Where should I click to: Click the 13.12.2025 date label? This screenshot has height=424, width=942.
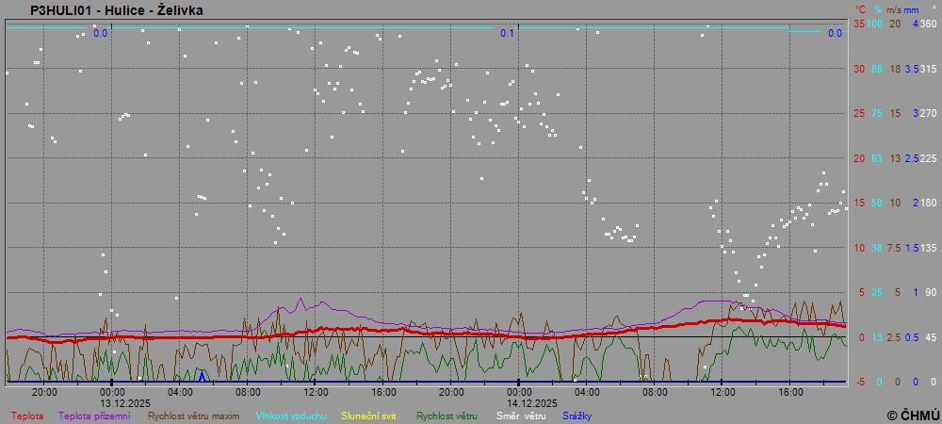125,402
